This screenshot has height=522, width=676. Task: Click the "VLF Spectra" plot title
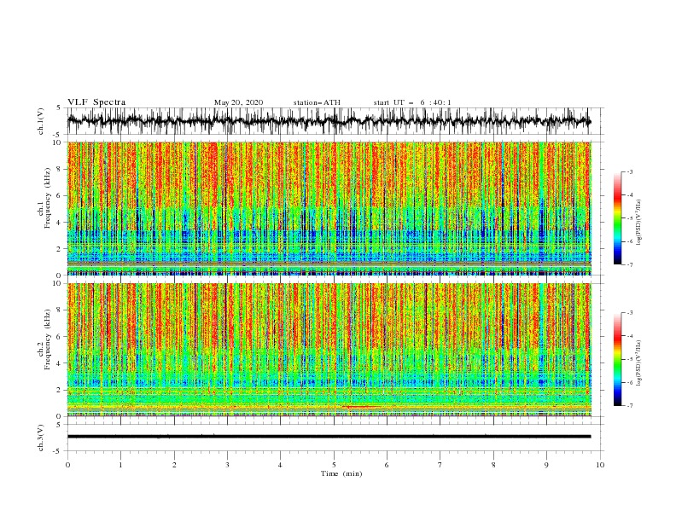(x=96, y=102)
